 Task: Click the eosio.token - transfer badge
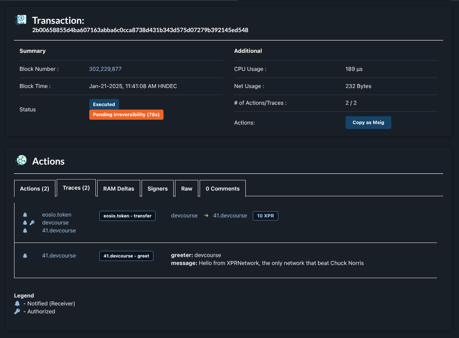127,216
